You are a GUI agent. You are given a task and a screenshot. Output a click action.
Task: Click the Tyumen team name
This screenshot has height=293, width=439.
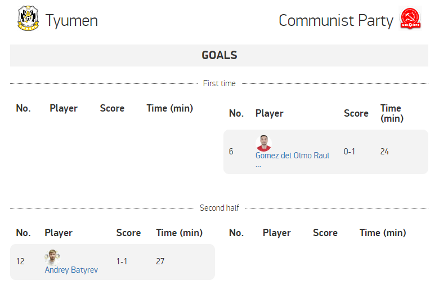click(x=71, y=21)
